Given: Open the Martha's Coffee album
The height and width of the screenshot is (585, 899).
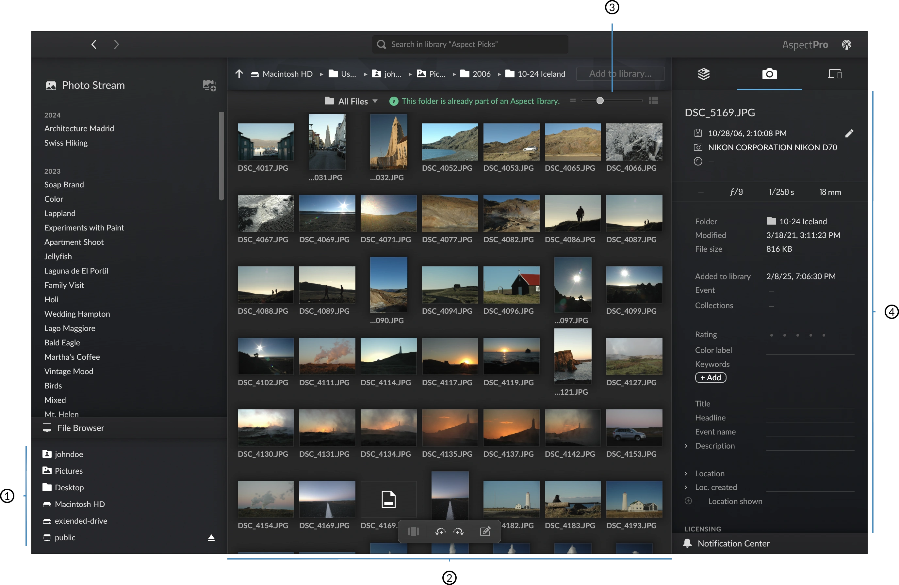Looking at the screenshot, I should point(72,357).
